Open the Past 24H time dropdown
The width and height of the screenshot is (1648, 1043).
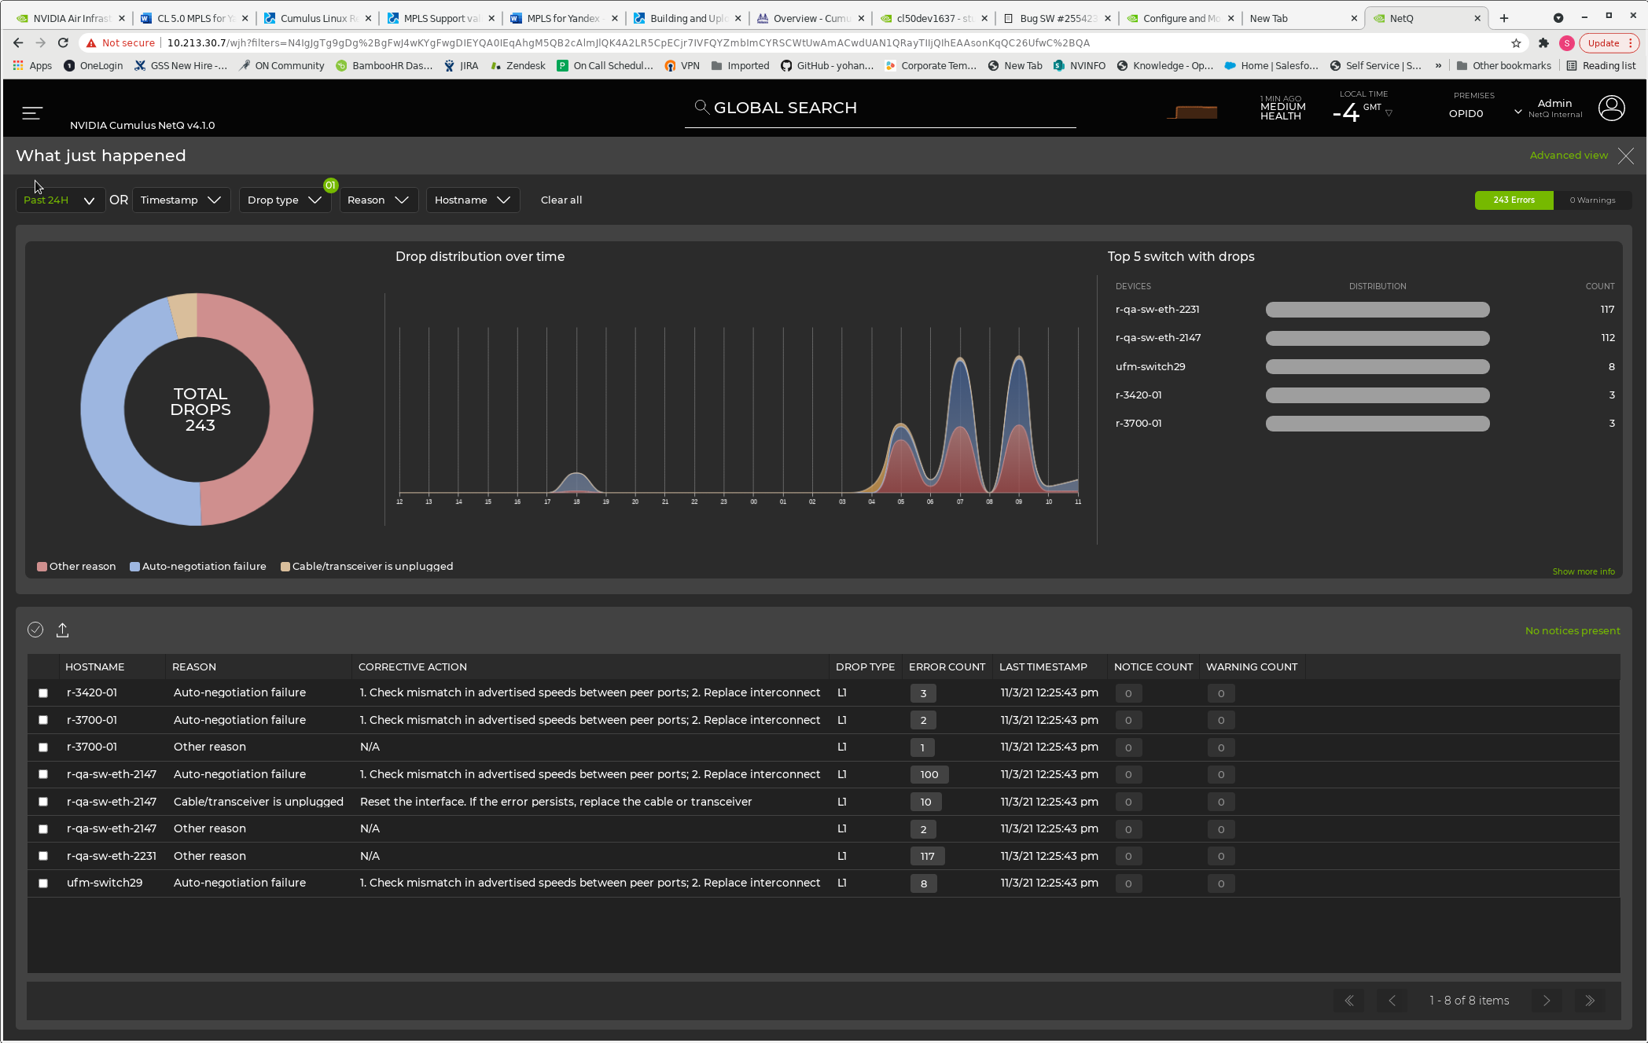pyautogui.click(x=60, y=200)
